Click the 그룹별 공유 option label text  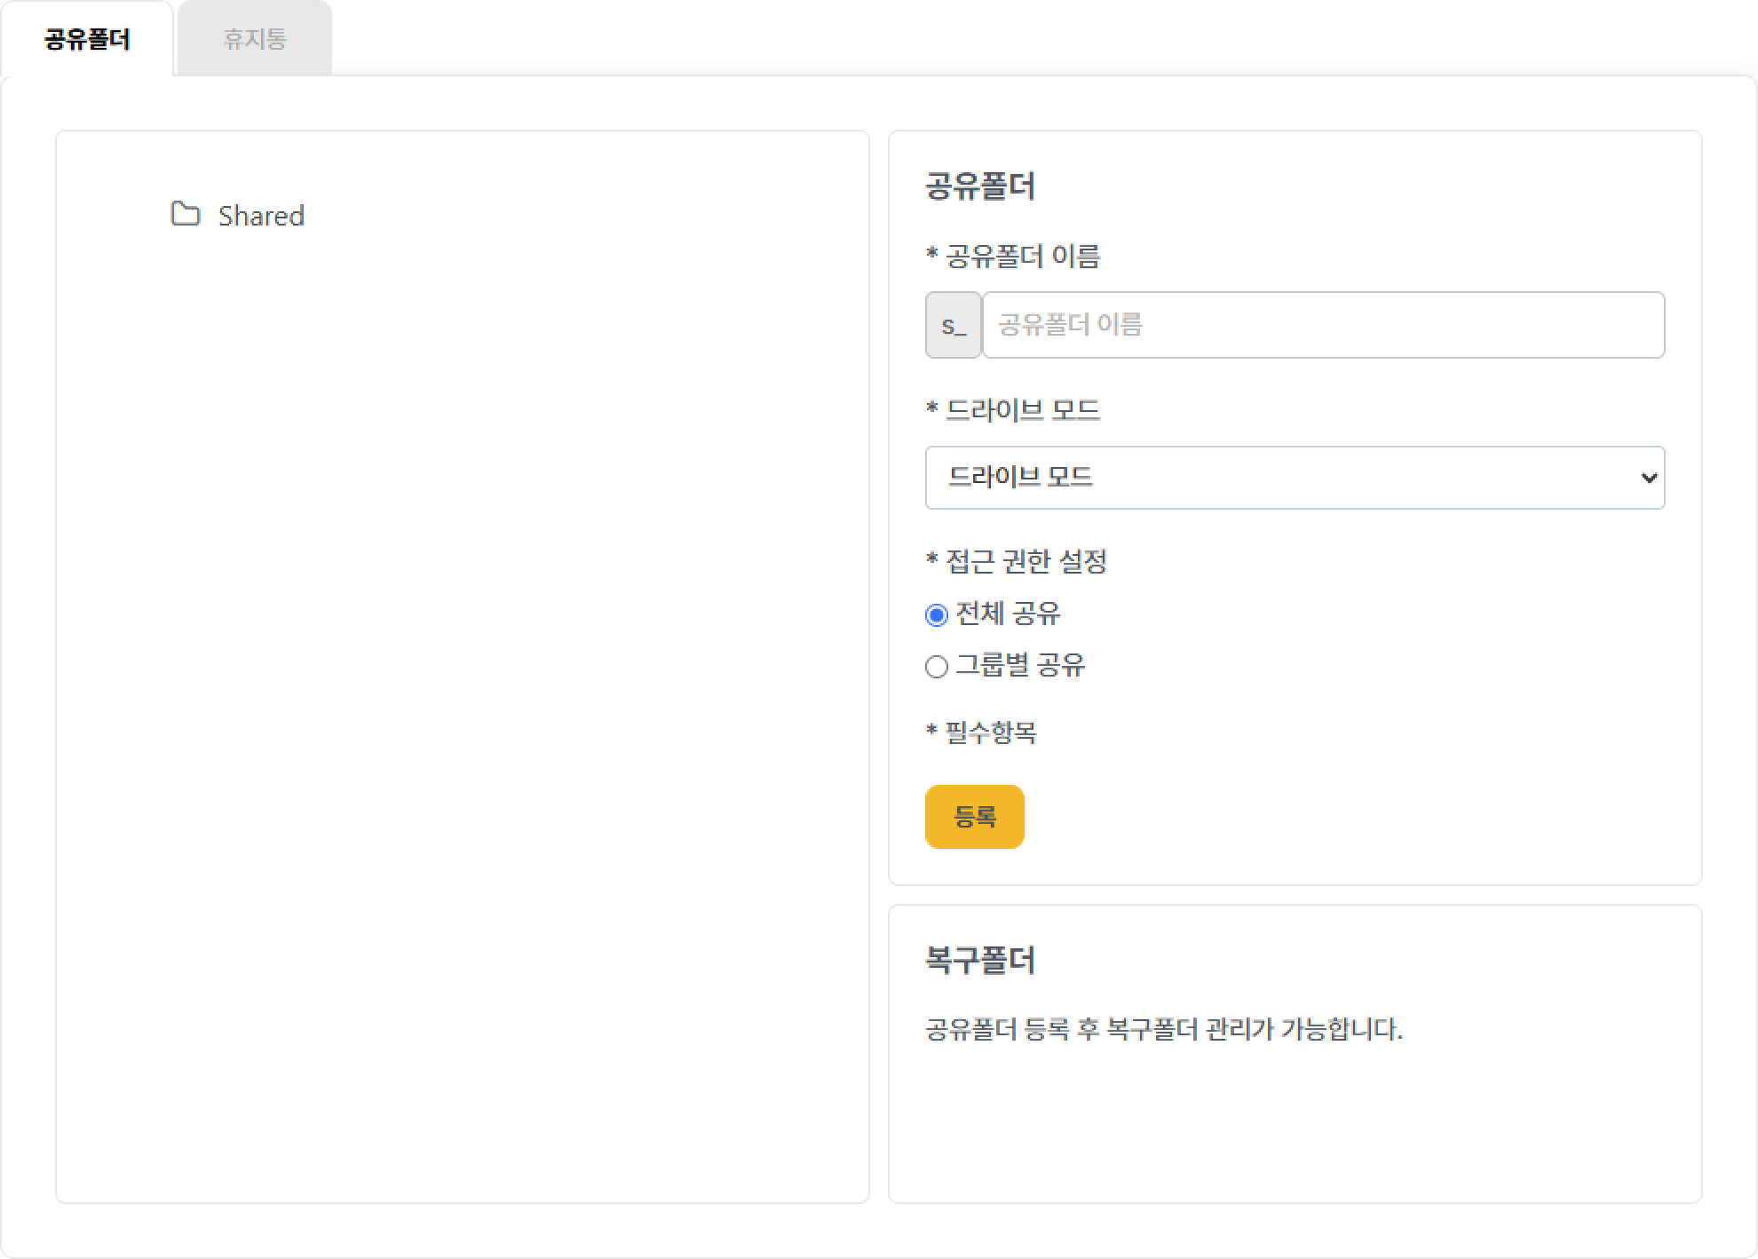point(1020,665)
